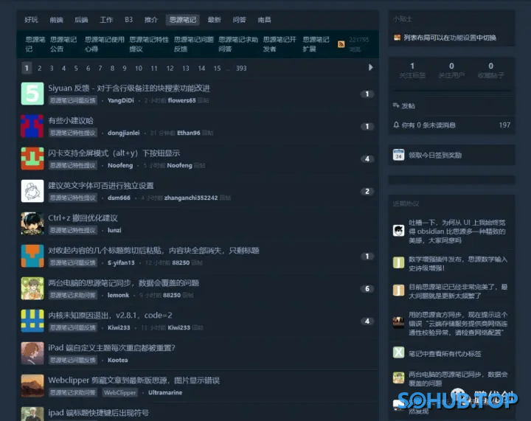Open avatar beside 笔记中查看所有代办标签
Image resolution: width=531 pixels, height=421 pixels.
pos(398,352)
